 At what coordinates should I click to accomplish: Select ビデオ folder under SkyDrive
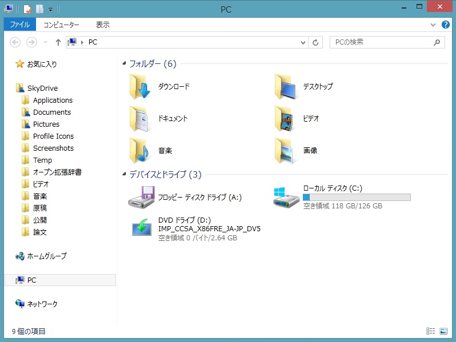click(41, 184)
